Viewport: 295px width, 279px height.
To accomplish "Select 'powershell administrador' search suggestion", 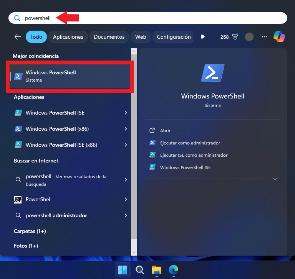I will pyautogui.click(x=56, y=215).
